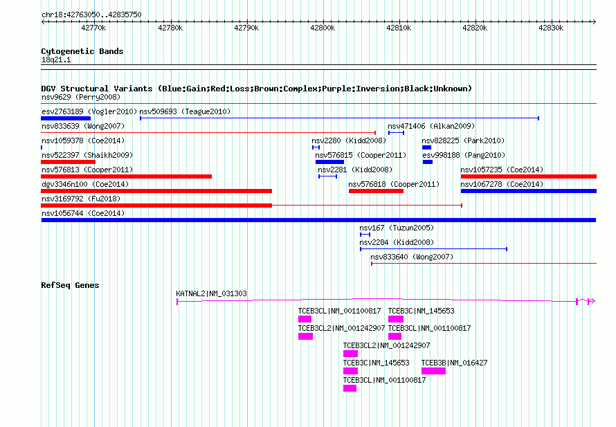Select the TCEB3B|NM_016427 gene label
The width and height of the screenshot is (616, 427).
coord(455,363)
